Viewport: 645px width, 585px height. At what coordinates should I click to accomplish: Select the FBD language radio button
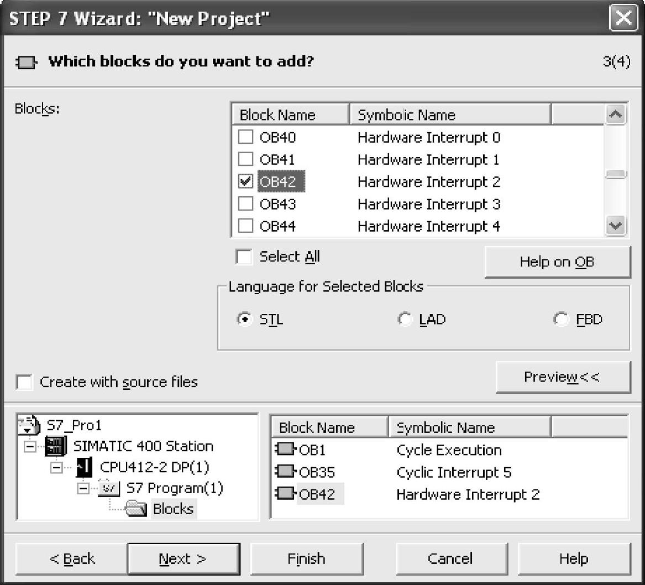pyautogui.click(x=561, y=319)
